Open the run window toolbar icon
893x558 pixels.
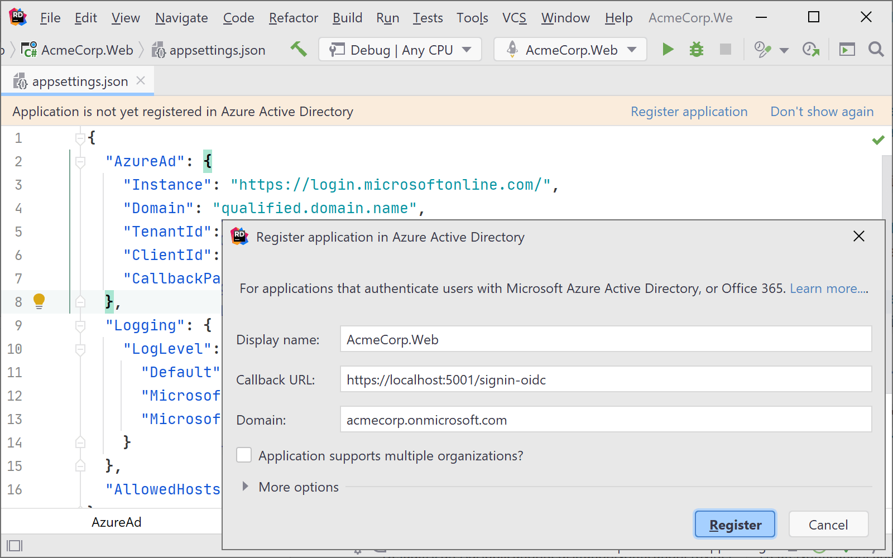847,50
